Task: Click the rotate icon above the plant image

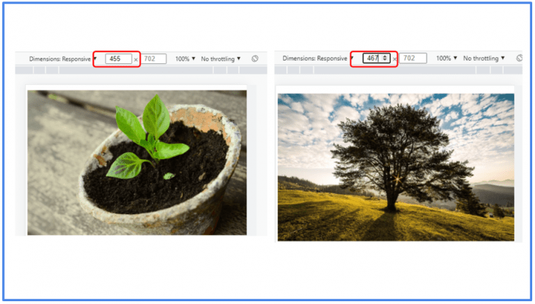Action: point(255,59)
